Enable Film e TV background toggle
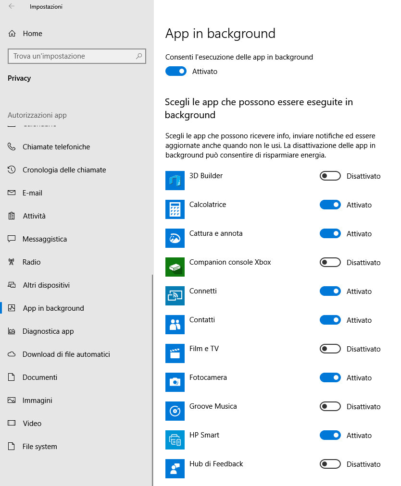Screen dimensions: 401x486 point(330,349)
